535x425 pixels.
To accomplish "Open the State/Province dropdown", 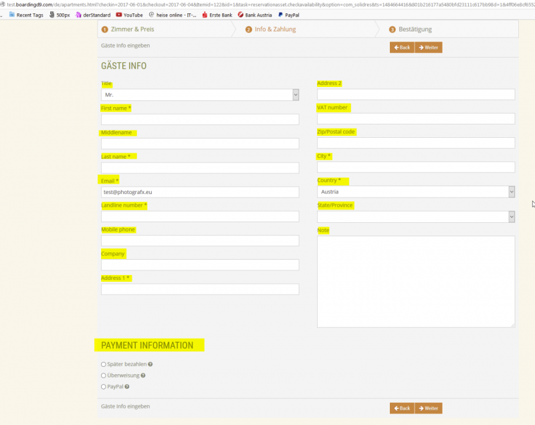I will point(415,217).
